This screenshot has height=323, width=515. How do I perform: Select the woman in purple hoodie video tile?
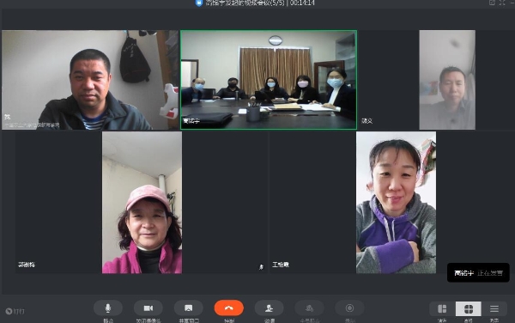pyautogui.click(x=396, y=203)
